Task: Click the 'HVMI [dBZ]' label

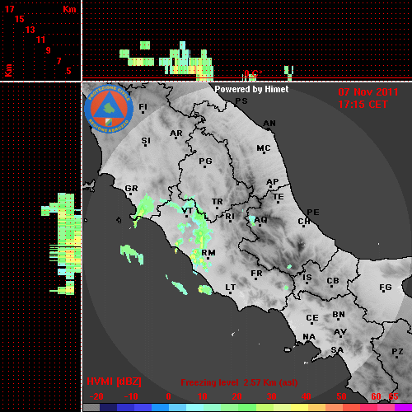Action: [114, 382]
